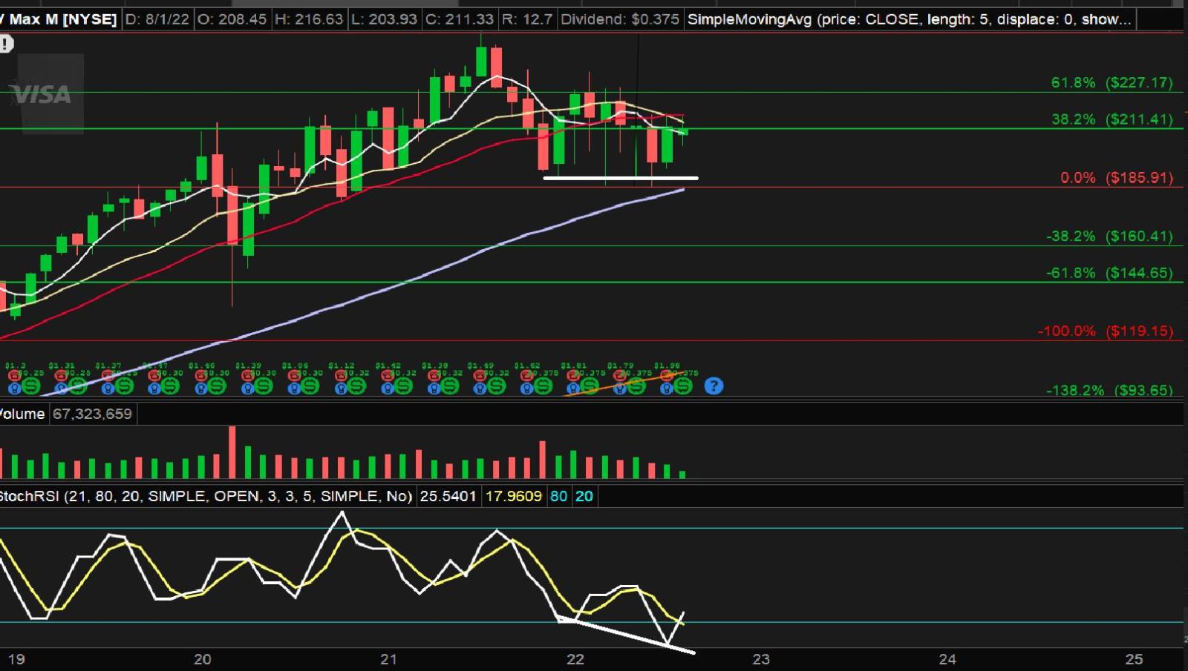Click the StochRSI study parameters label
The height and width of the screenshot is (671, 1188).
(x=206, y=496)
